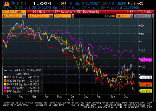Click the orange UCG IM Equity legend swatch
Image resolution: width=156 pixels, height=111 pixels.
(5, 81)
